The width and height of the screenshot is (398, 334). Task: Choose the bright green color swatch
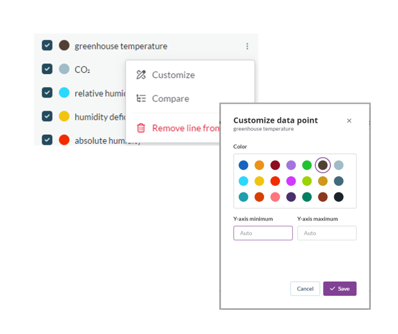click(x=307, y=165)
